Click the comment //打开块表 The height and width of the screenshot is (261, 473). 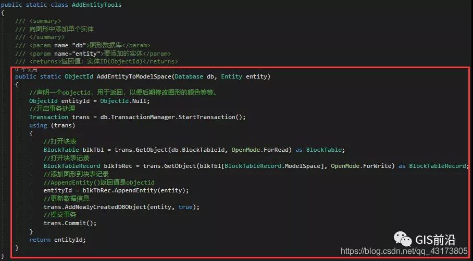60,141
